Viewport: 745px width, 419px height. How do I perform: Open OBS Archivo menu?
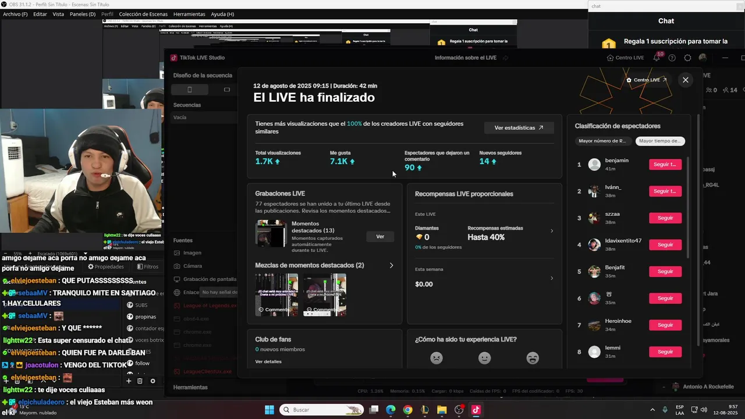(x=16, y=14)
